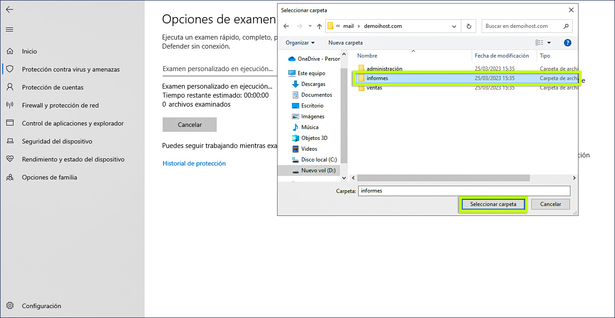This screenshot has width=615, height=318.
Task: Click the Opciones de familia people icon
Action: point(10,177)
